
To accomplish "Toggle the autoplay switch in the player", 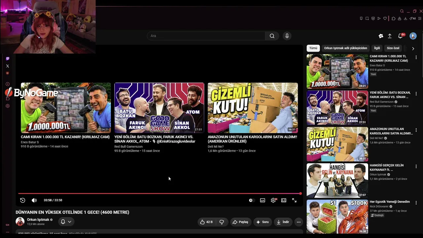I will 251,200.
